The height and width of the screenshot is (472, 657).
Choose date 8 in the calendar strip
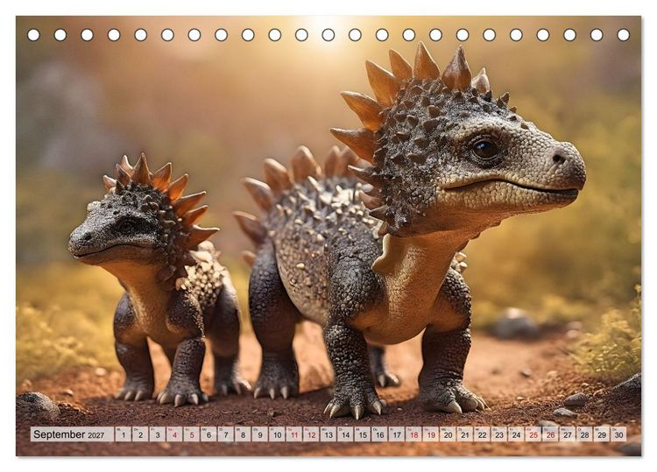pos(243,434)
